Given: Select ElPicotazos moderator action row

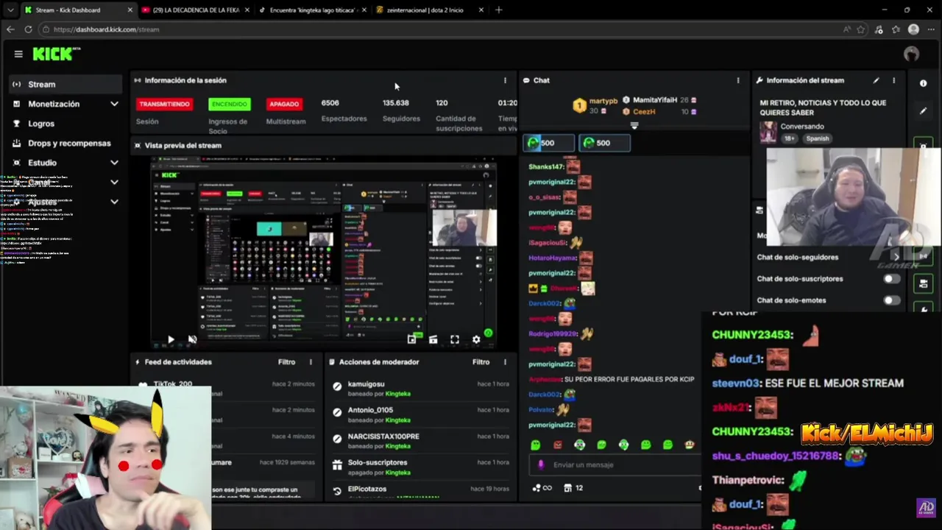Looking at the screenshot, I should coord(420,490).
